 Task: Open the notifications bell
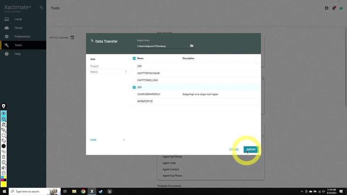(334, 8)
